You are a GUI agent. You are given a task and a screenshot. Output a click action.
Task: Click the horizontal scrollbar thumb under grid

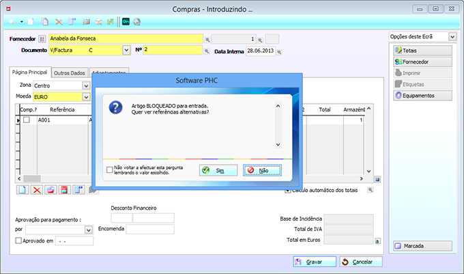tap(32, 178)
